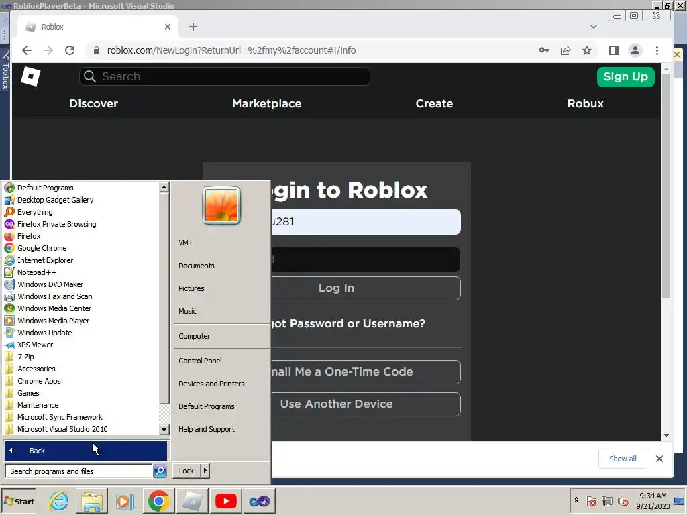Click the Roblox logo in page header
The image size is (687, 515).
[x=31, y=76]
